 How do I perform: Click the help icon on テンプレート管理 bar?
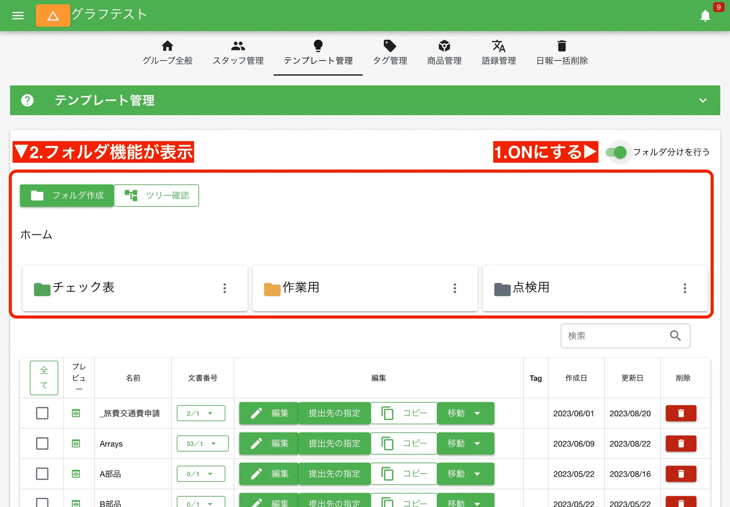coord(28,101)
